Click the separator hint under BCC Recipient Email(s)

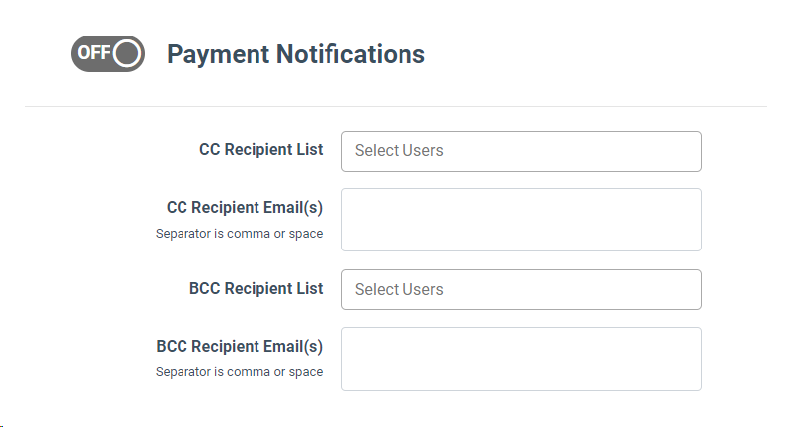point(239,372)
